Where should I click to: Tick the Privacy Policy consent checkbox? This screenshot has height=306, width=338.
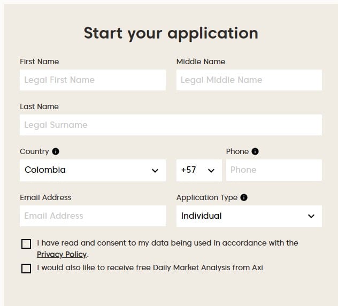coord(26,244)
